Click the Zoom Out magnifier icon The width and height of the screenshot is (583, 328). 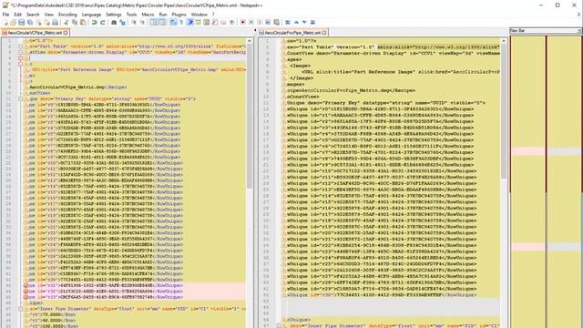pyautogui.click(x=142, y=22)
